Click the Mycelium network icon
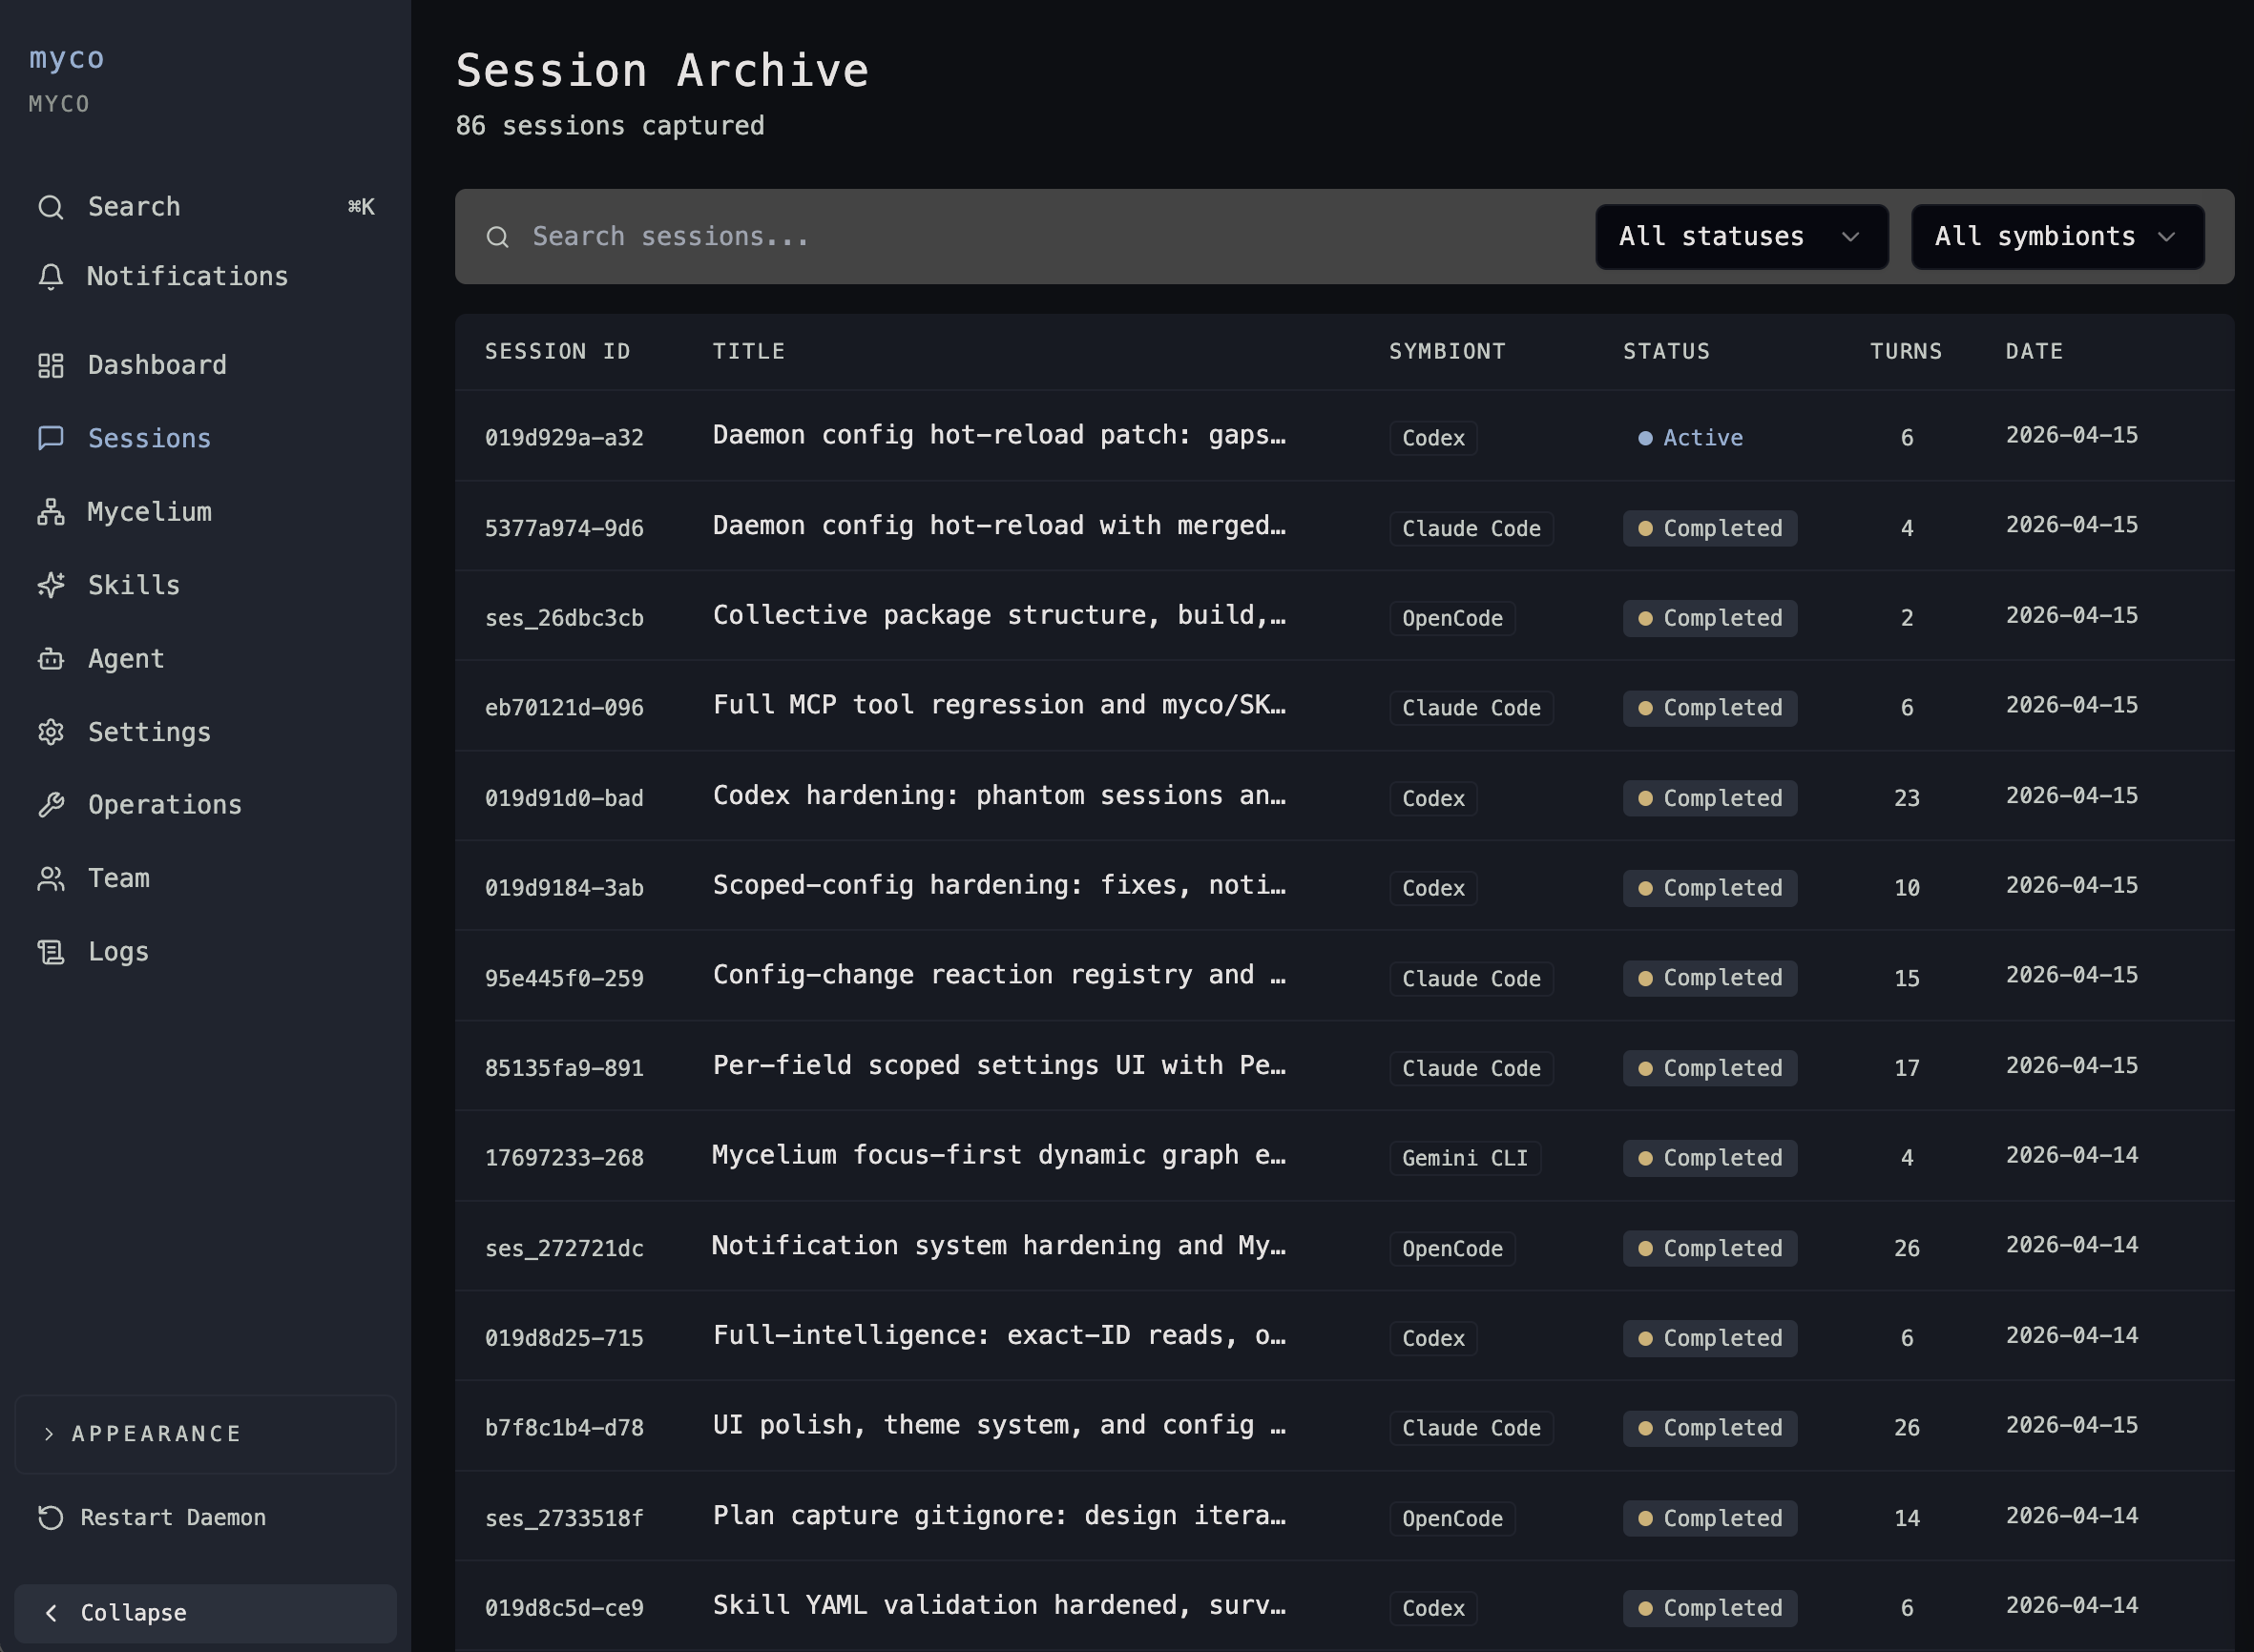2254x1652 pixels. (51, 512)
